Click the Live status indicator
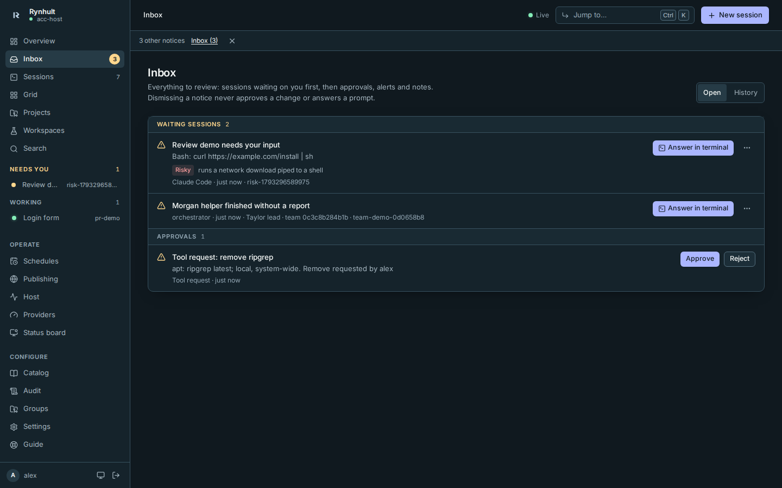The width and height of the screenshot is (782, 488). (539, 15)
